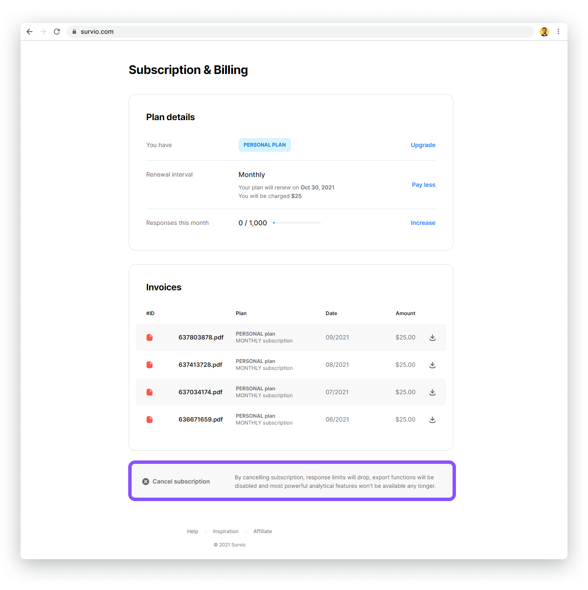This screenshot has width=588, height=590.
Task: Click the red PDF icon for 637413728.pdf
Action: pyautogui.click(x=150, y=365)
